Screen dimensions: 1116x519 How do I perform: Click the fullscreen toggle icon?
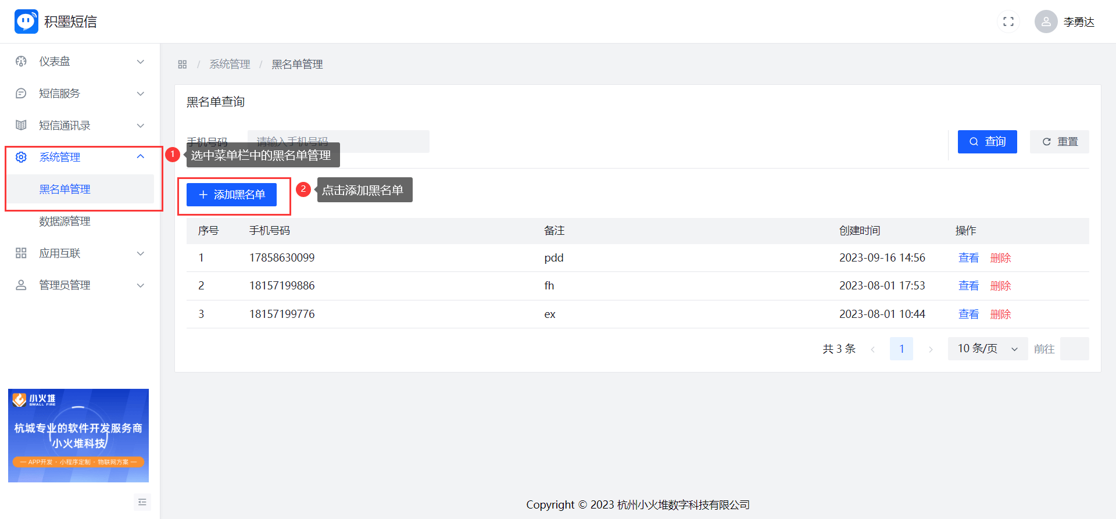pyautogui.click(x=1008, y=22)
